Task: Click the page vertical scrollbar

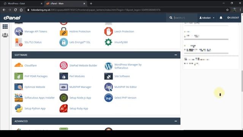Action: (x=242, y=81)
